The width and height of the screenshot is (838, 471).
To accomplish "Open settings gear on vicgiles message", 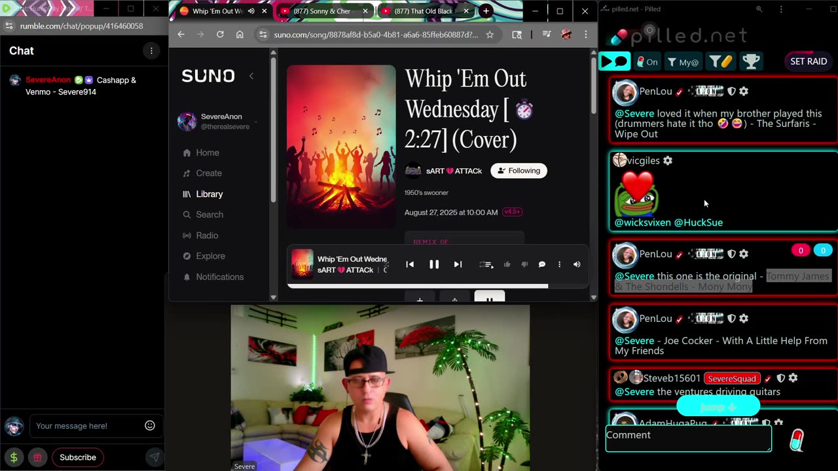I will [668, 161].
